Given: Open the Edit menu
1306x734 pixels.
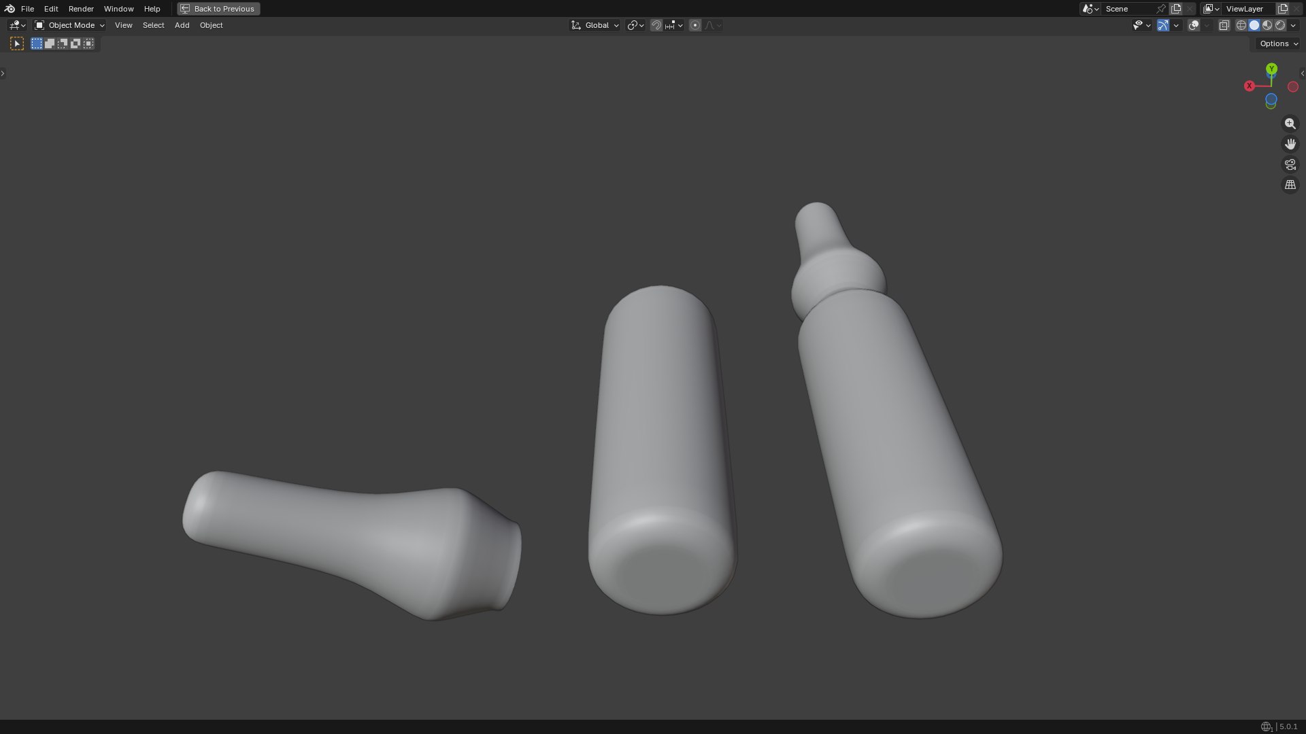Looking at the screenshot, I should (x=51, y=9).
